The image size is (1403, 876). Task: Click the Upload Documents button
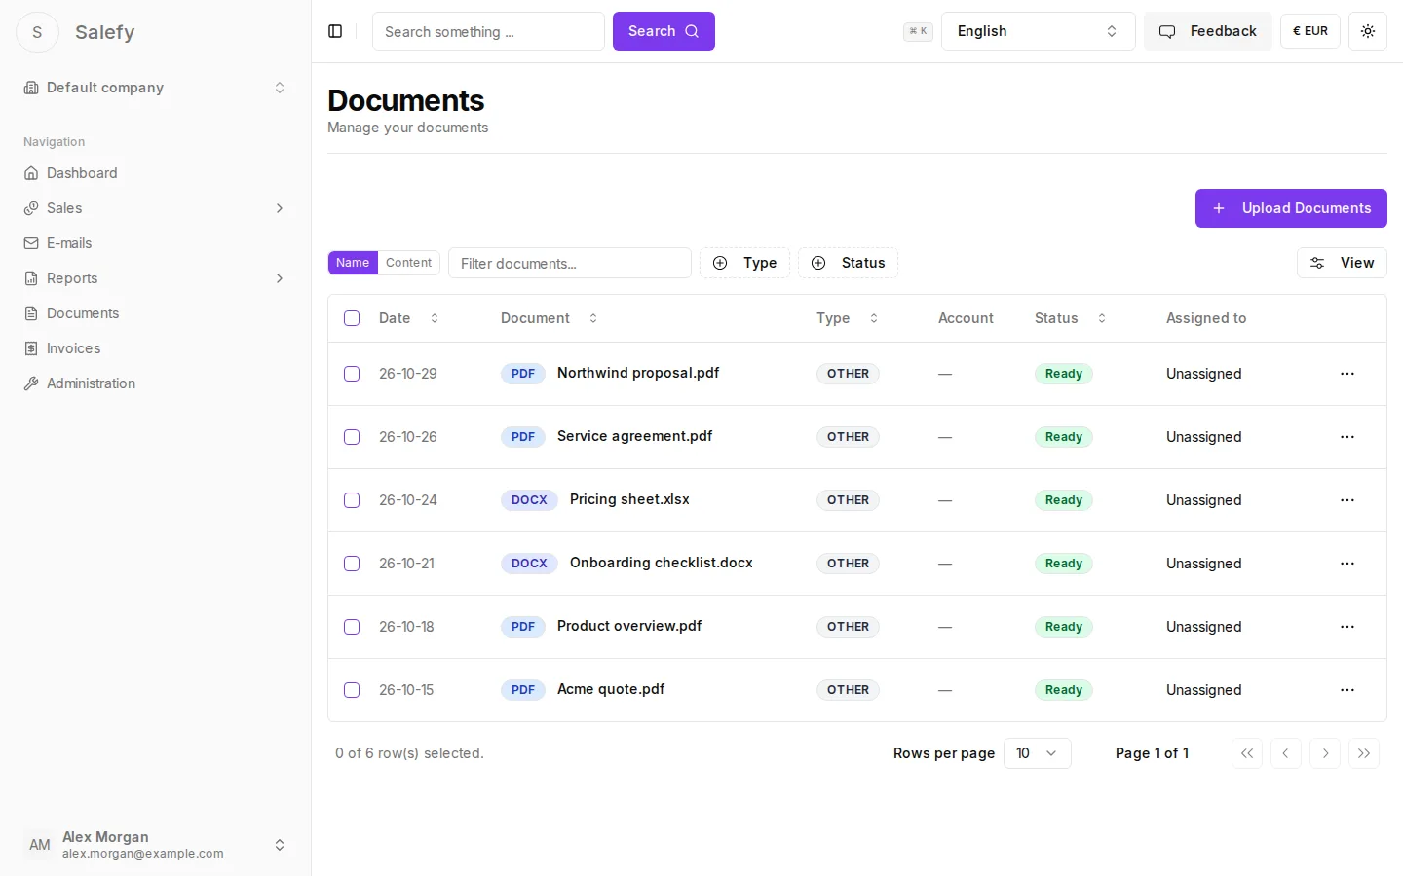tap(1291, 208)
